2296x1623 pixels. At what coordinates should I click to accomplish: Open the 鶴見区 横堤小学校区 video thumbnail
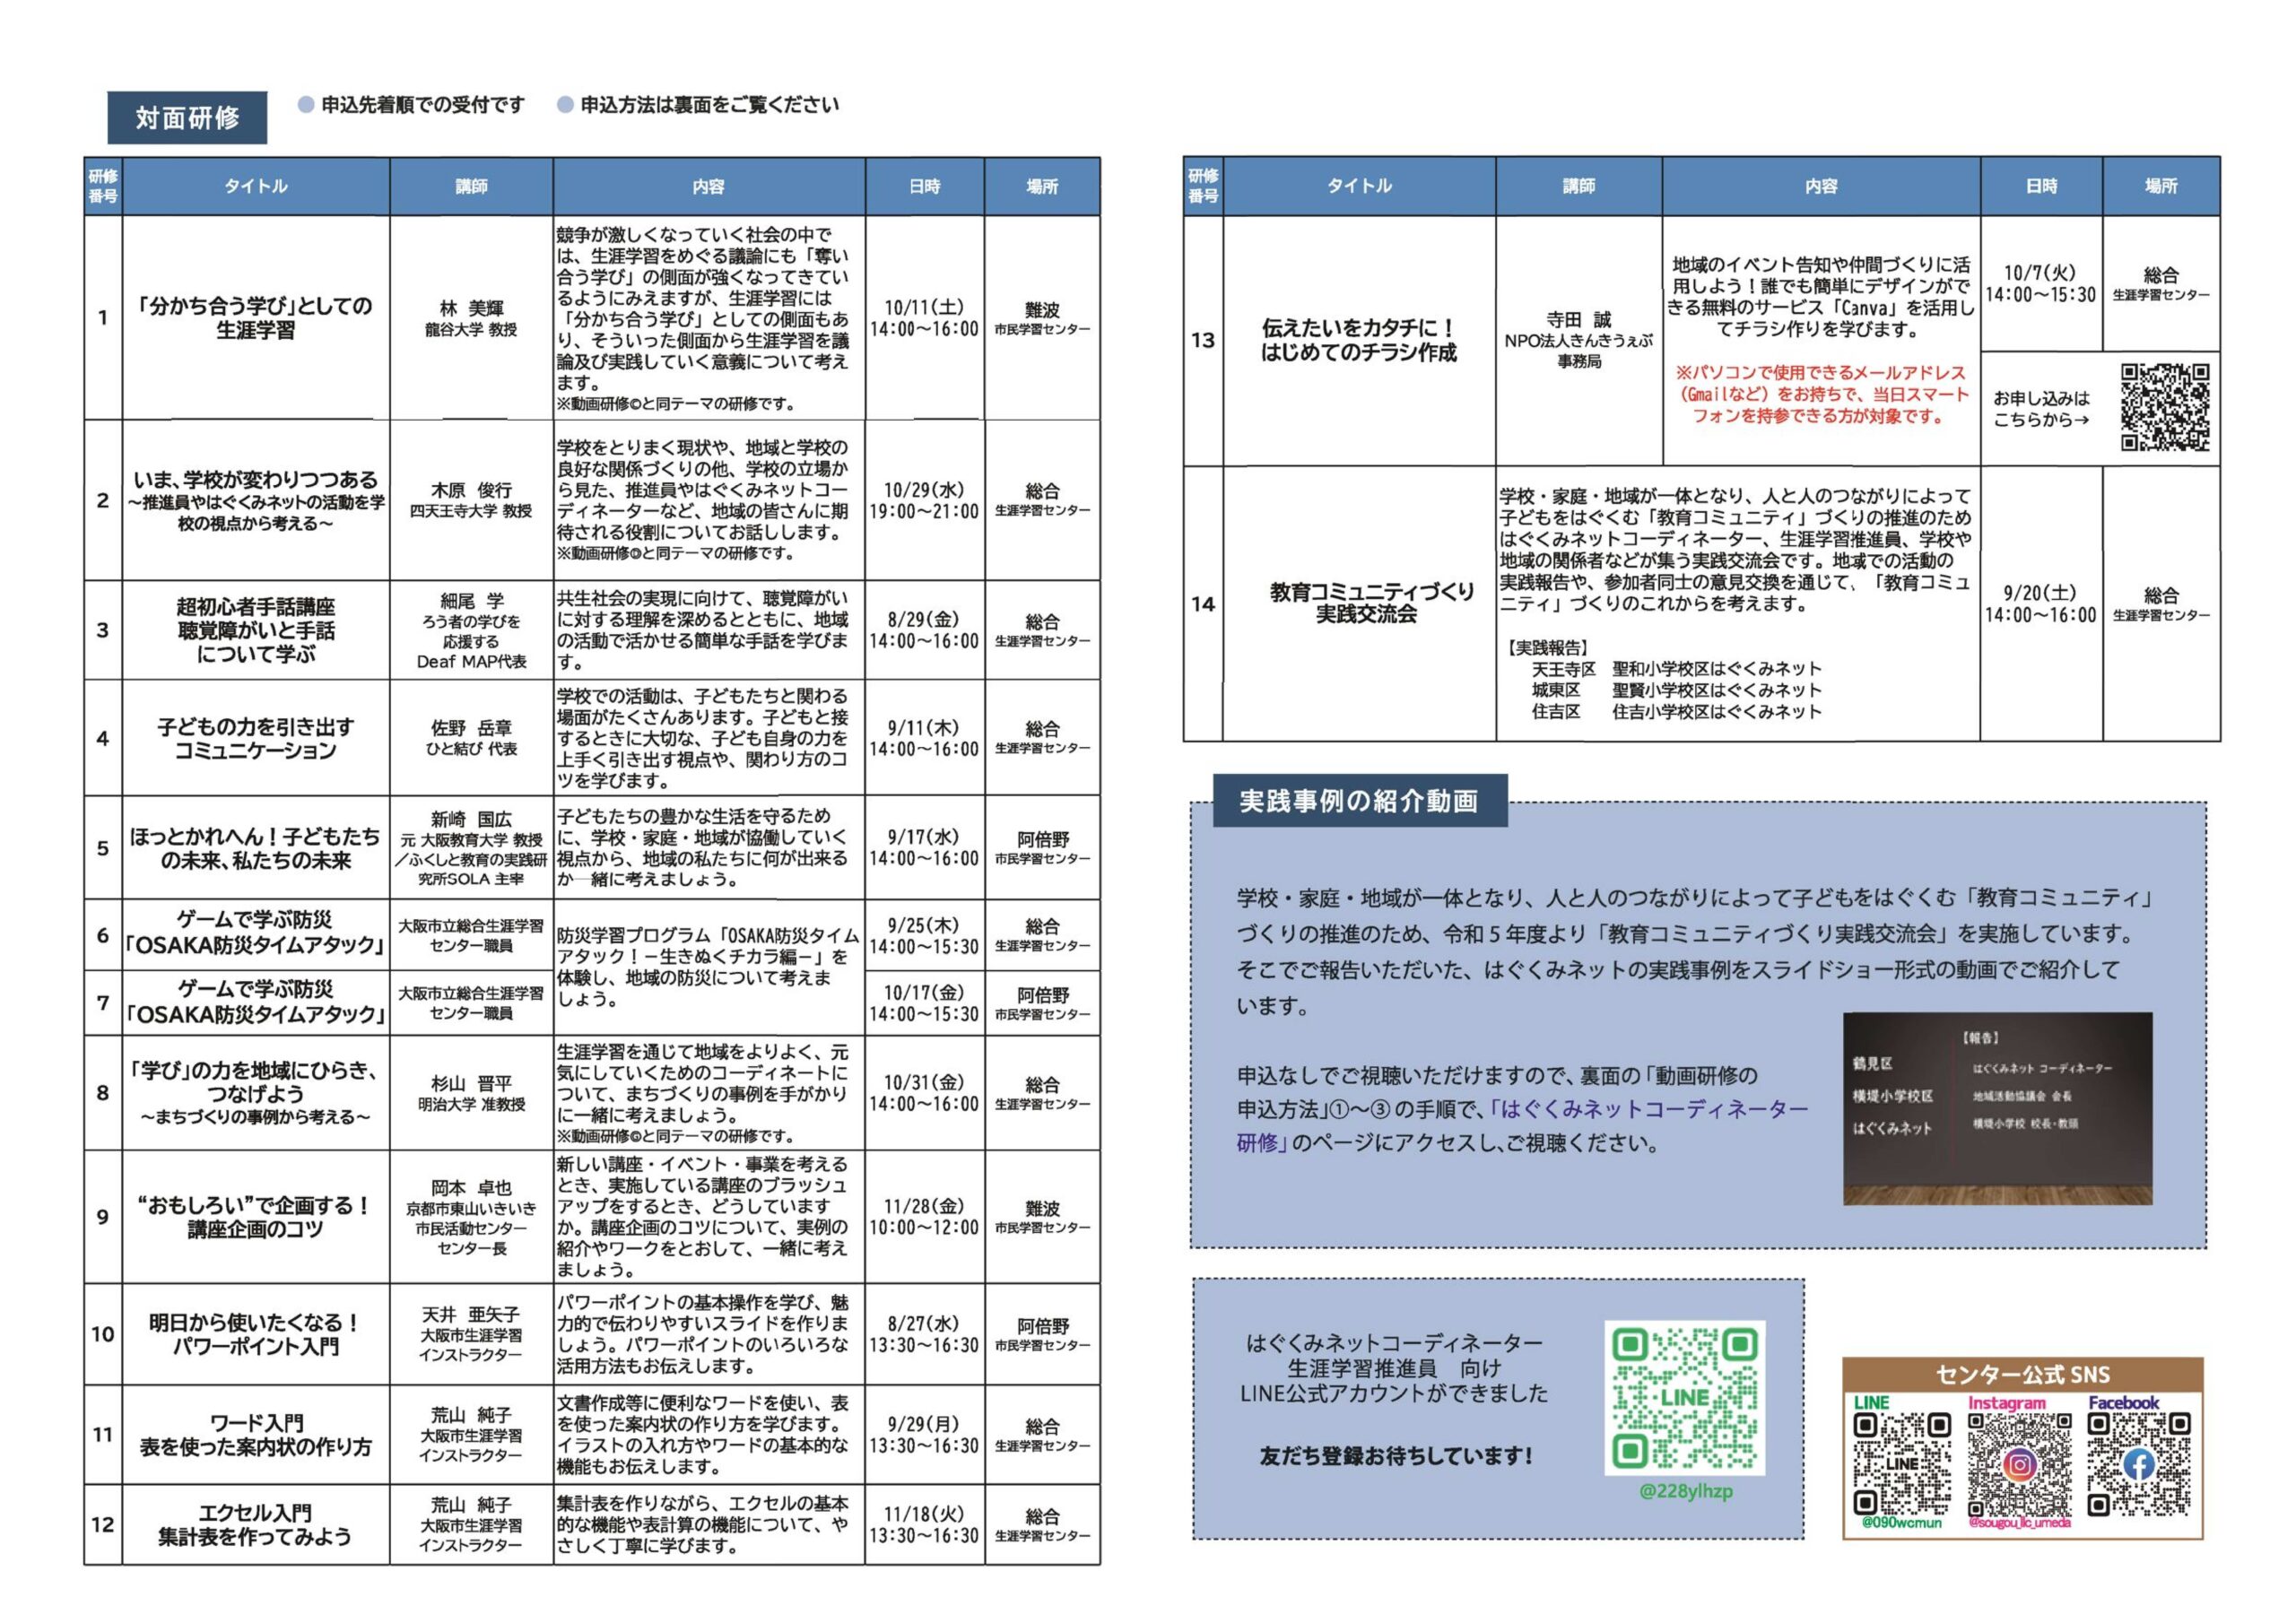point(1998,1109)
